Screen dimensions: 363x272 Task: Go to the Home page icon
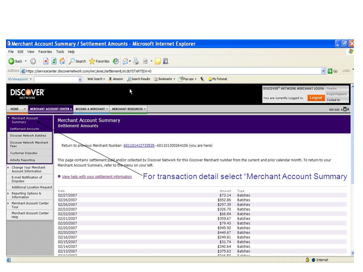(62, 61)
